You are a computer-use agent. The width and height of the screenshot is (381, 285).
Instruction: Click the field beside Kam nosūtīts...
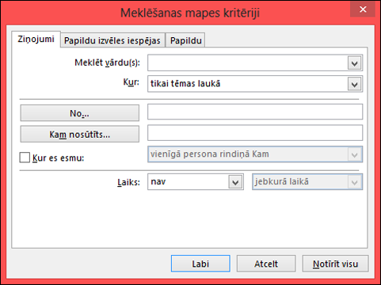255,133
